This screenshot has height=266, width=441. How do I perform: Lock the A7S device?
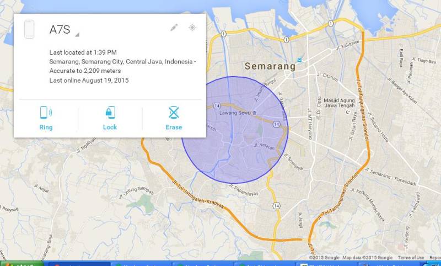click(x=110, y=118)
